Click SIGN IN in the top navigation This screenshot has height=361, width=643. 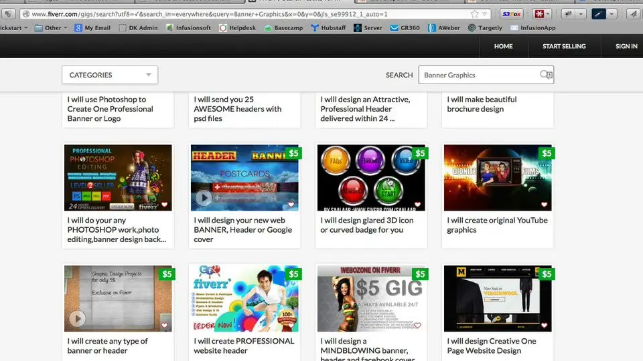626,46
